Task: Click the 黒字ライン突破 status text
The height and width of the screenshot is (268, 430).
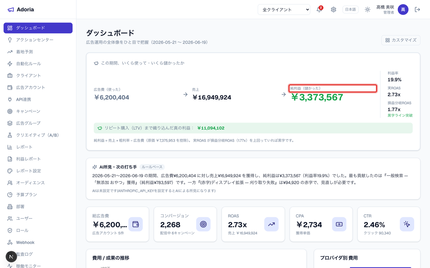Action: pos(400,115)
